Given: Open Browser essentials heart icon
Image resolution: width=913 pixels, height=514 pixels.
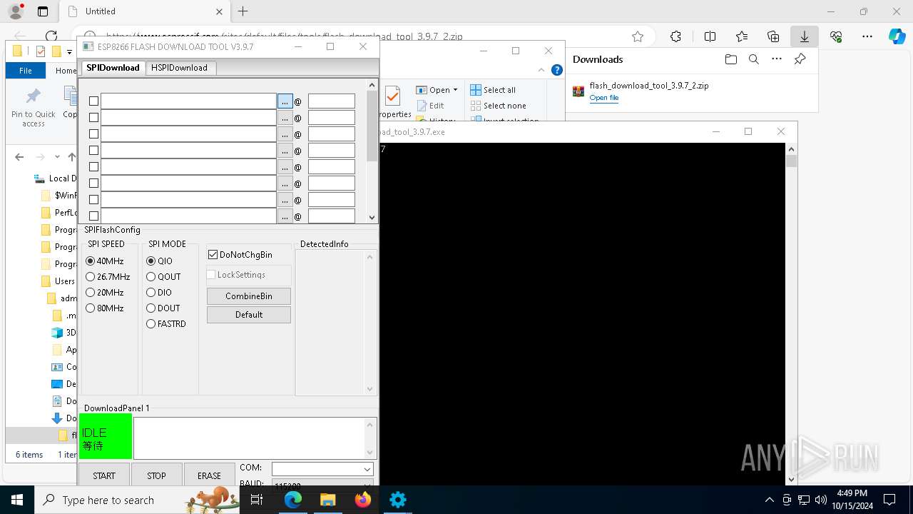Looking at the screenshot, I should (x=836, y=36).
